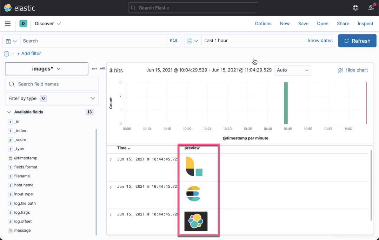This screenshot has width=379, height=240.
Task: Click the green histogram bar at 10:45
Action: tap(286, 103)
